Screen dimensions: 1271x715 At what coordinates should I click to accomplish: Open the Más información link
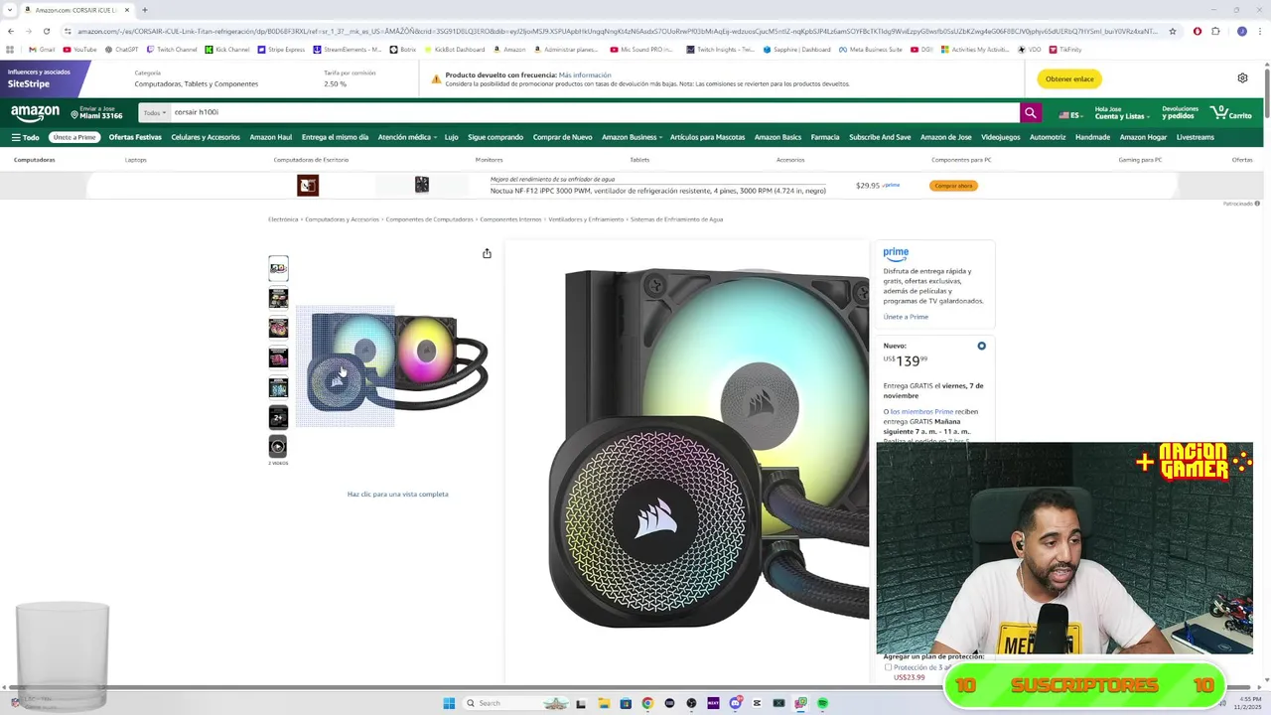pyautogui.click(x=585, y=75)
